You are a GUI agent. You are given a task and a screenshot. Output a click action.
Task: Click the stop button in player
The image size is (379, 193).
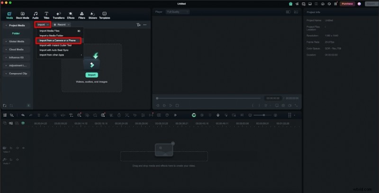pyautogui.click(x=177, y=105)
